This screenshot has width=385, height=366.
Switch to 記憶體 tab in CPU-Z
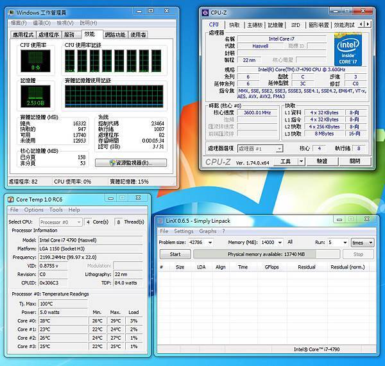click(x=275, y=25)
